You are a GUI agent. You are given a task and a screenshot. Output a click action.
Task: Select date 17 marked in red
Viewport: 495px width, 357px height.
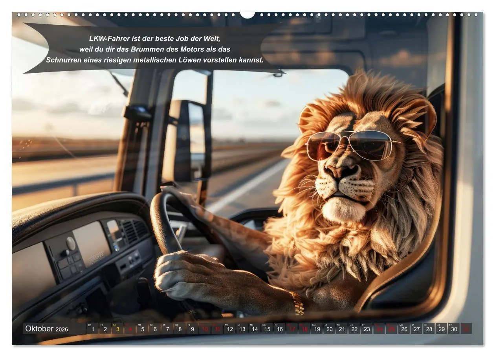pos(291,329)
